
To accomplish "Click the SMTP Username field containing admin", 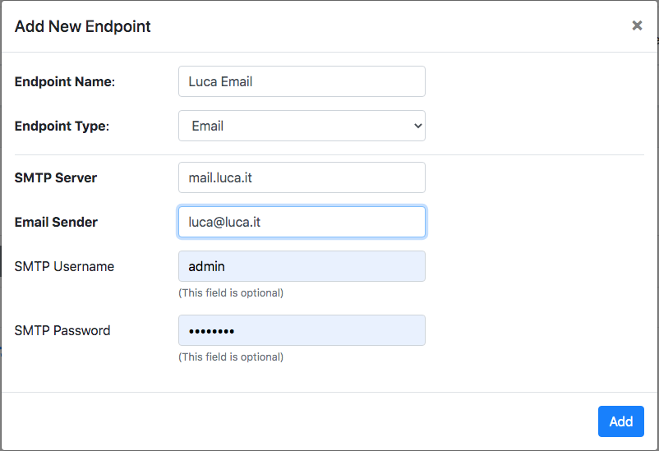I will (302, 266).
